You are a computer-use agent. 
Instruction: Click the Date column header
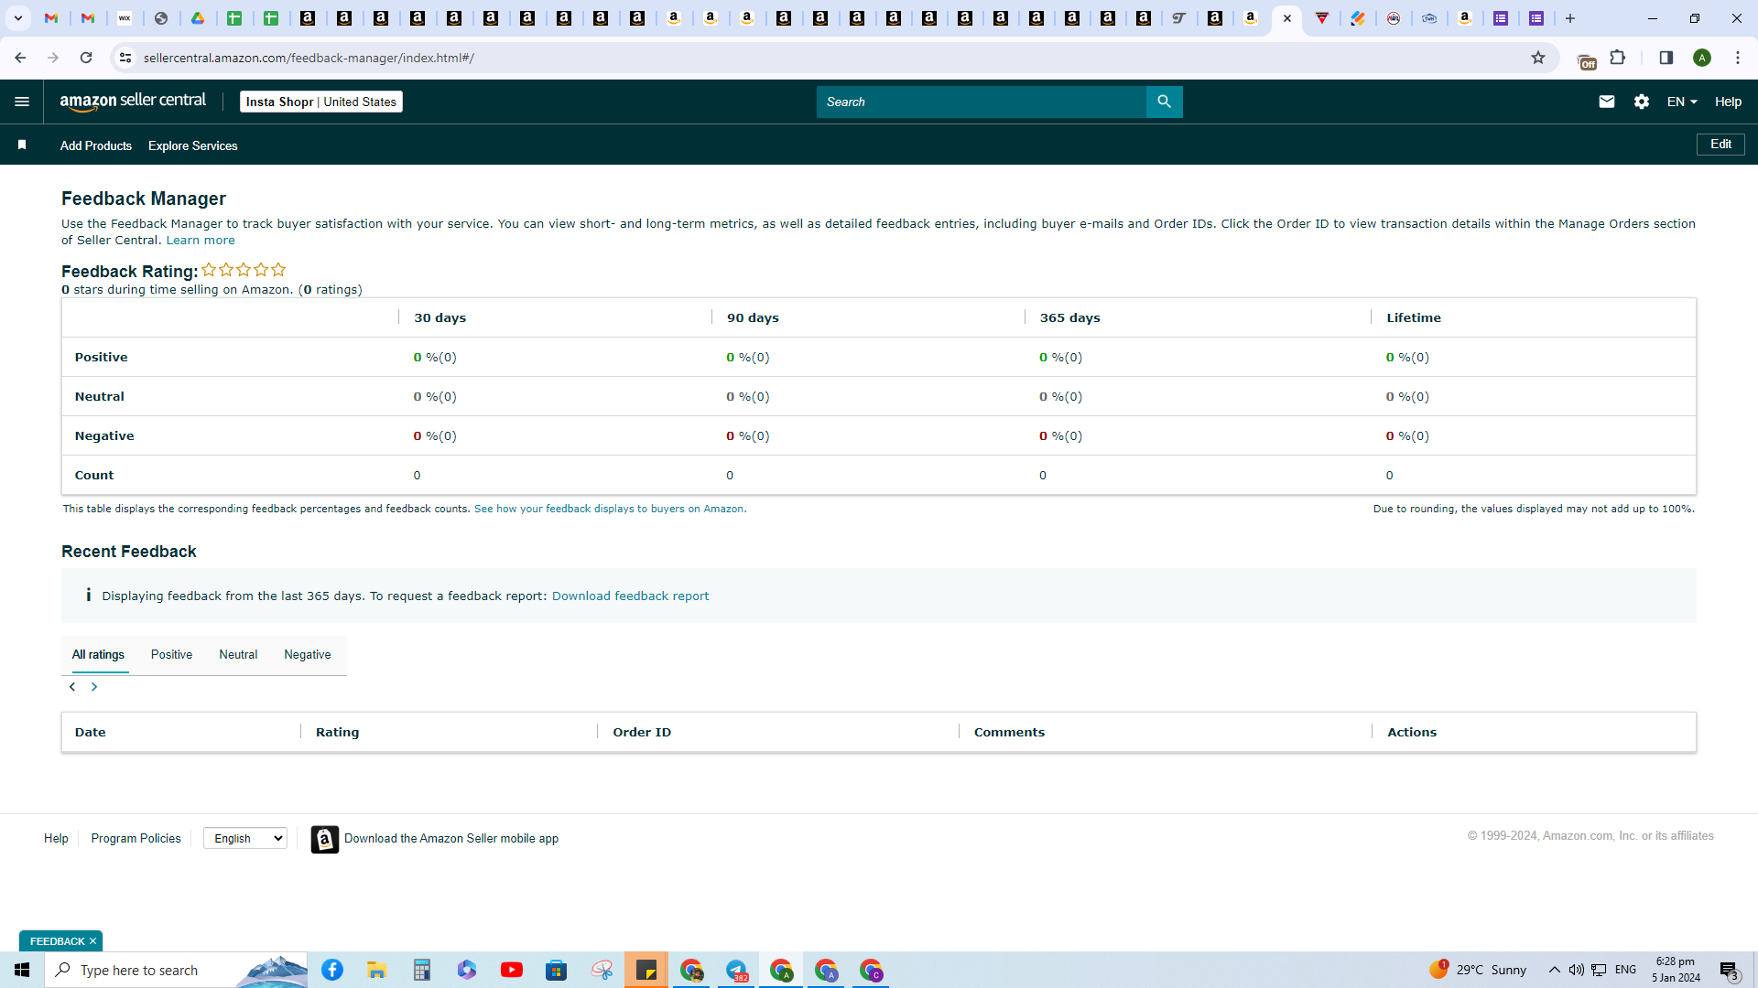[90, 732]
